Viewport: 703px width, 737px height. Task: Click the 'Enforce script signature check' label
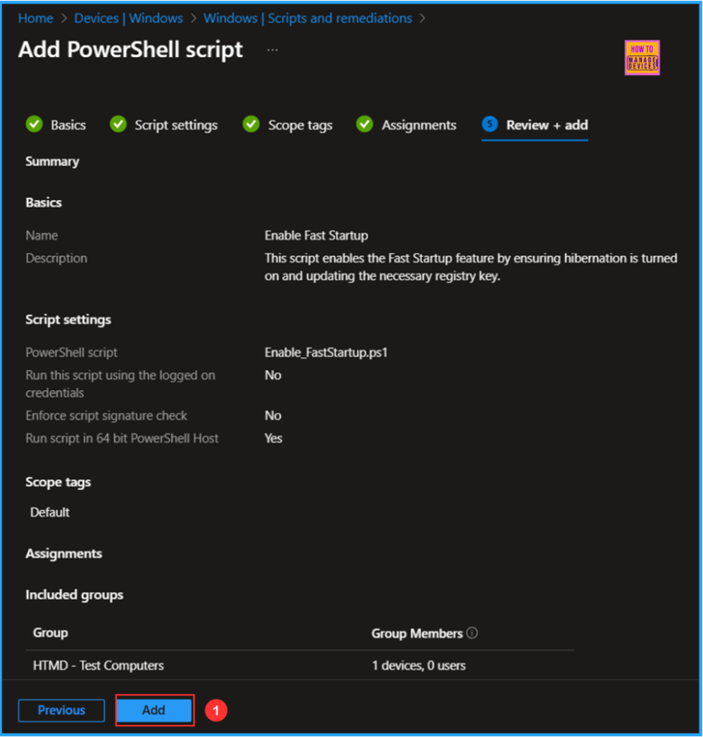[x=106, y=416]
